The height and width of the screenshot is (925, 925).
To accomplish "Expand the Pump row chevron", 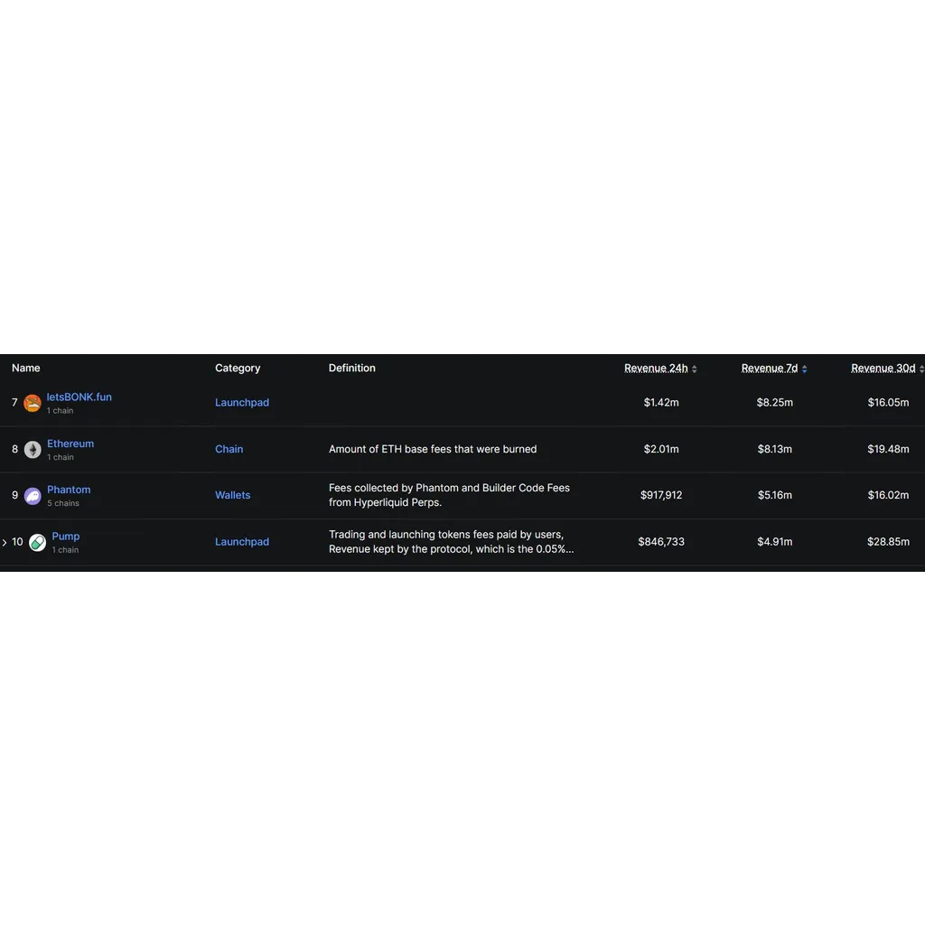I will (5, 542).
